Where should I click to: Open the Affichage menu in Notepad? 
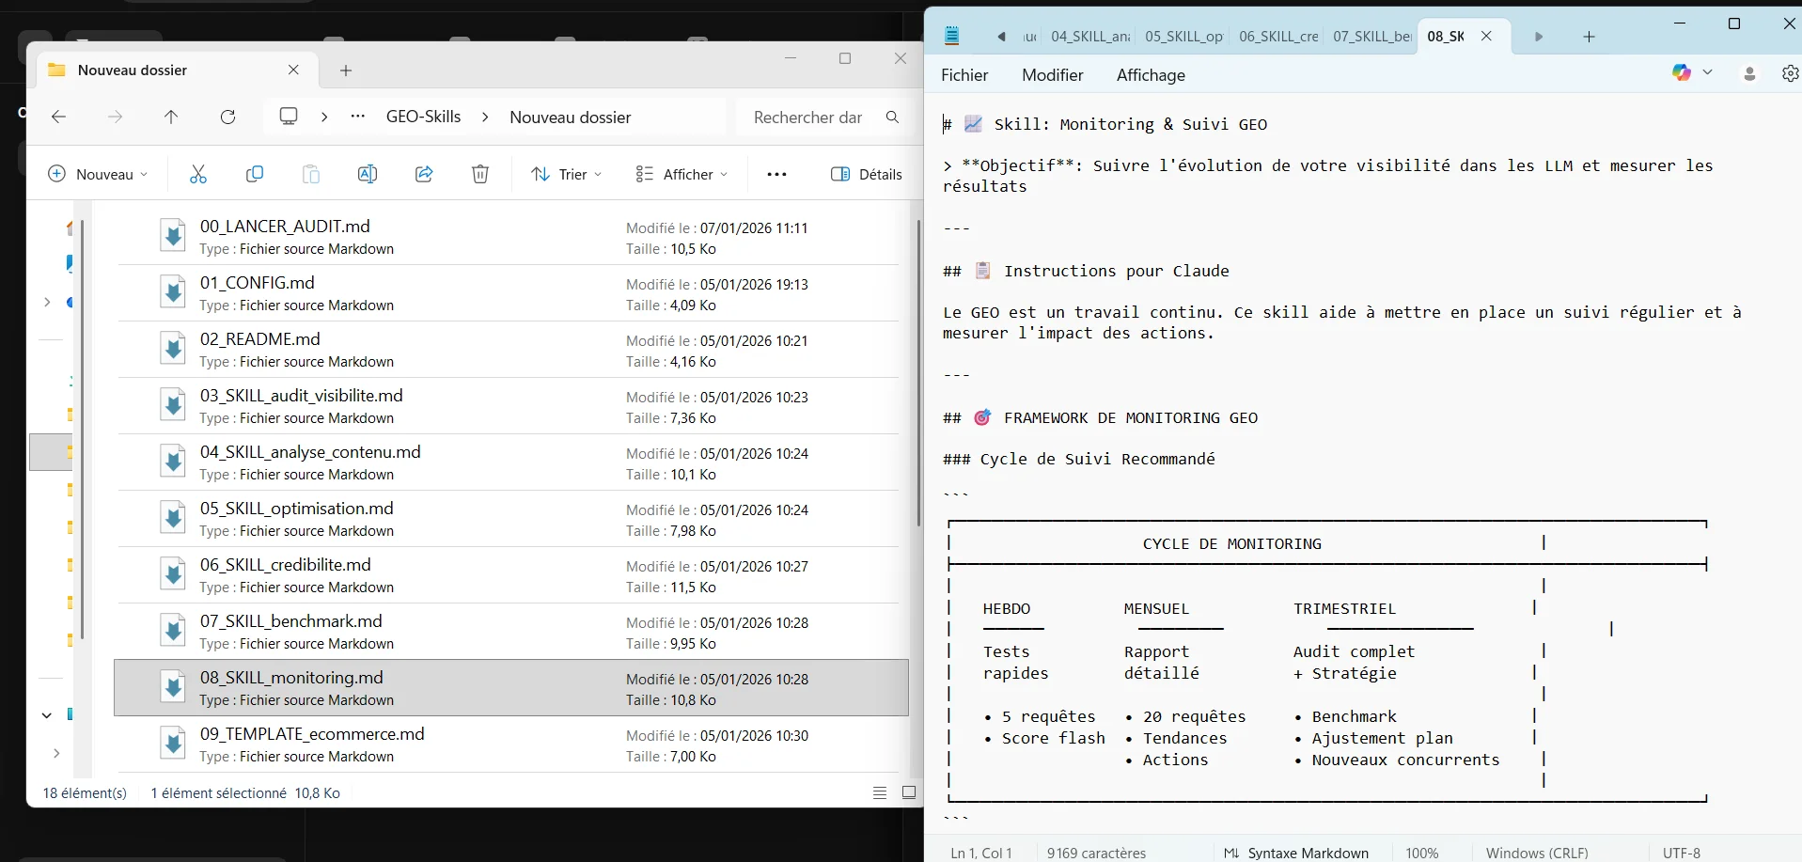click(1151, 75)
